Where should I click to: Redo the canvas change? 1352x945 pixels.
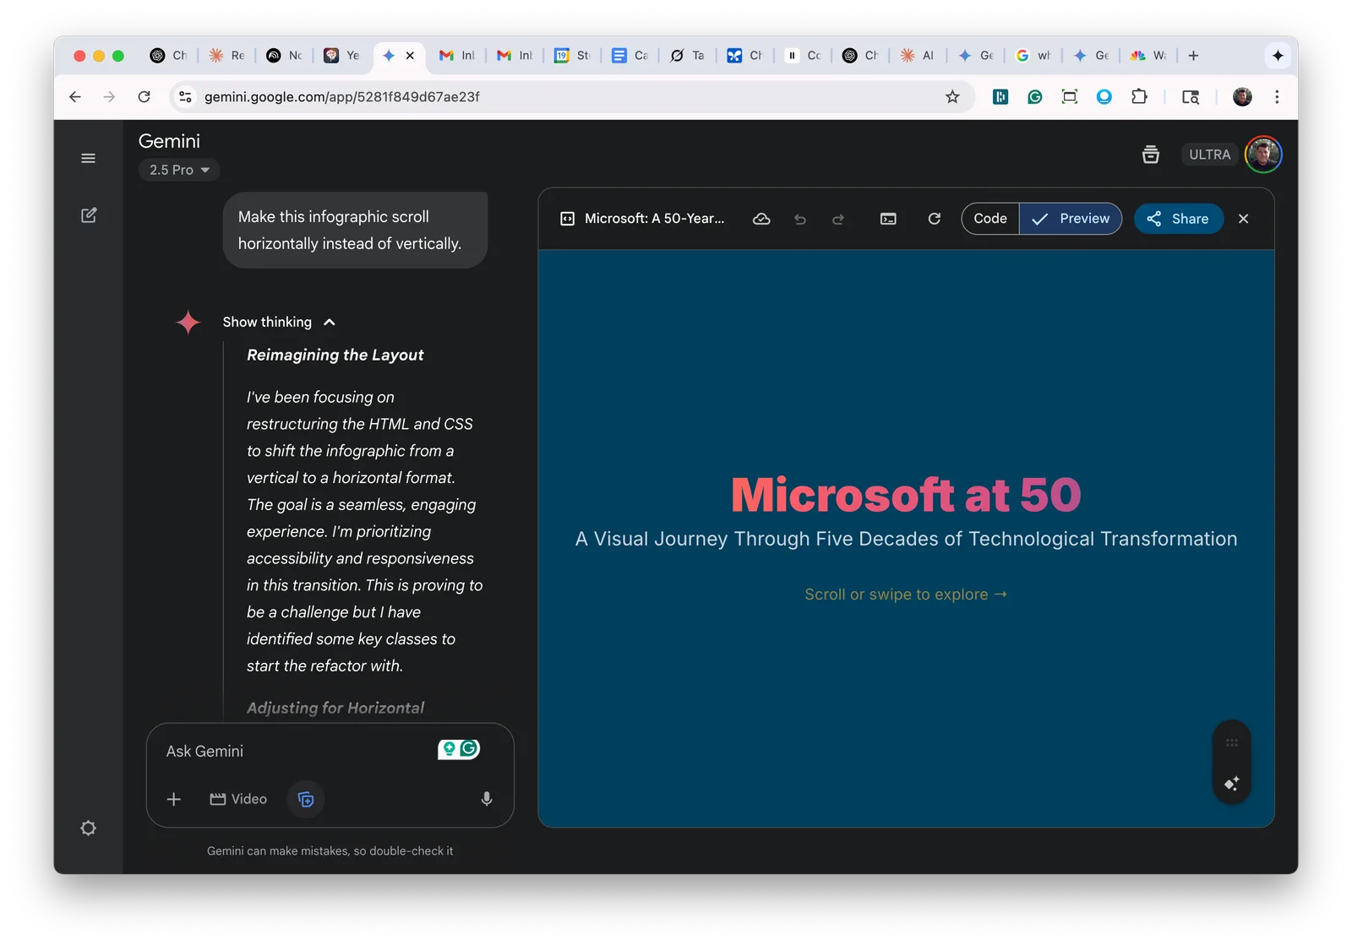click(837, 219)
